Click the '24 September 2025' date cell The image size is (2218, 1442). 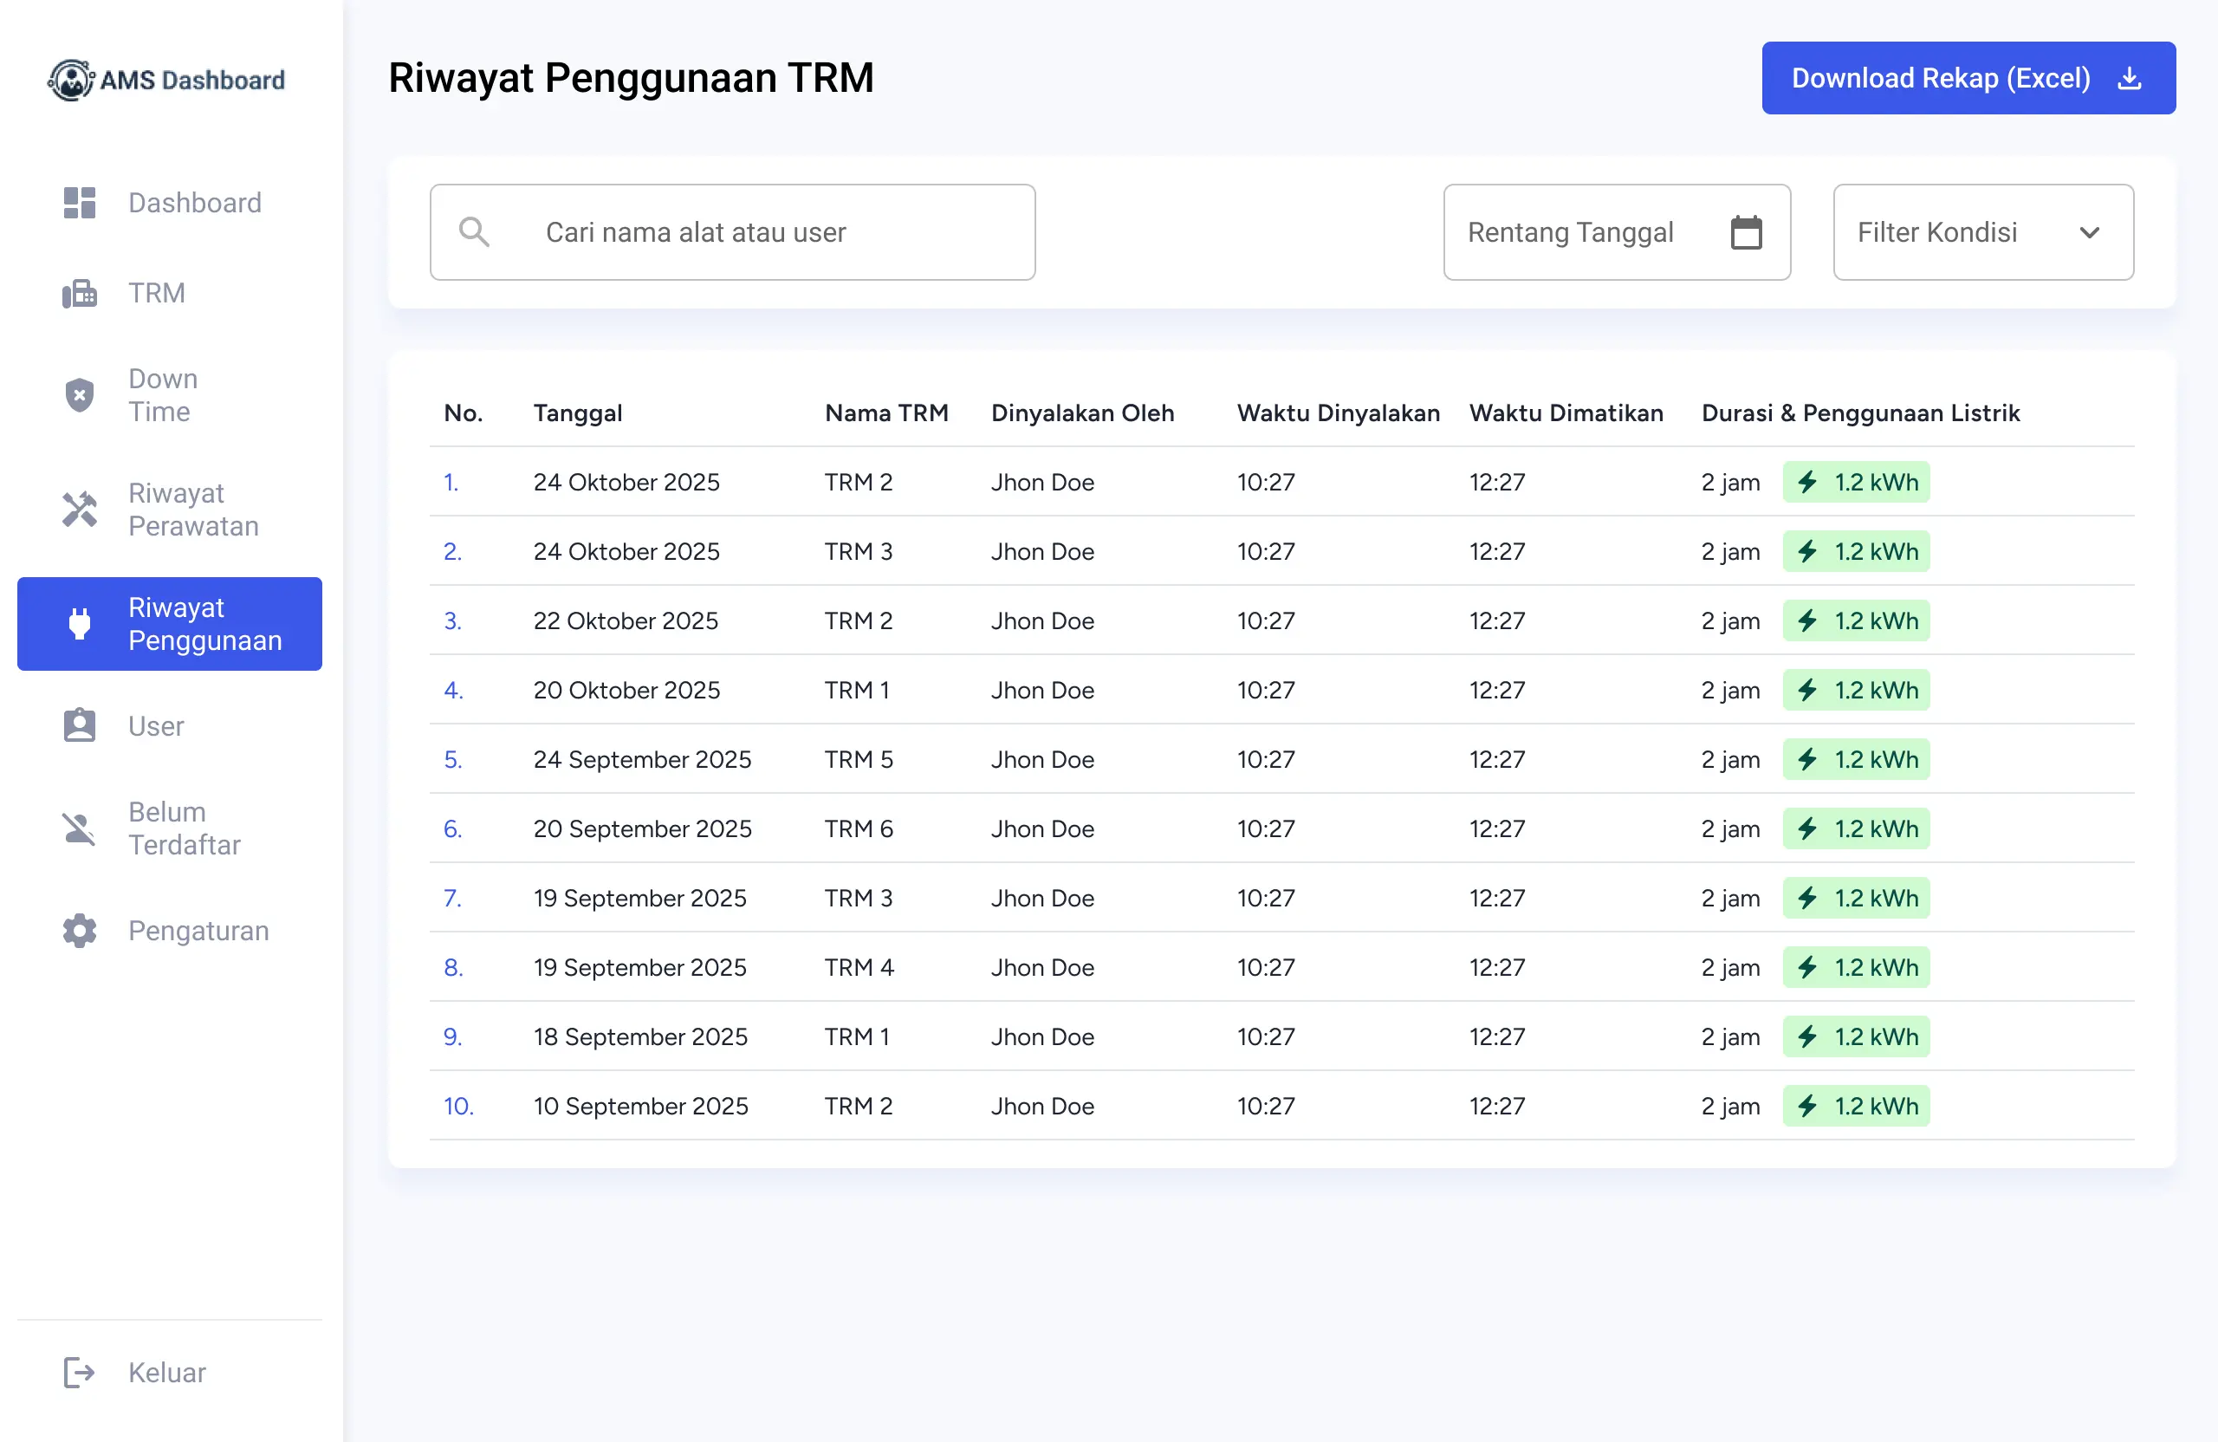(x=642, y=759)
